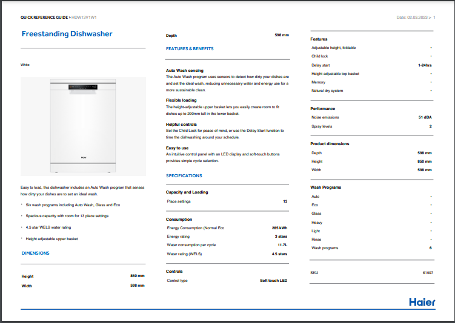Click the Energy rating row label
The width and height of the screenshot is (455, 323).
[x=178, y=237]
